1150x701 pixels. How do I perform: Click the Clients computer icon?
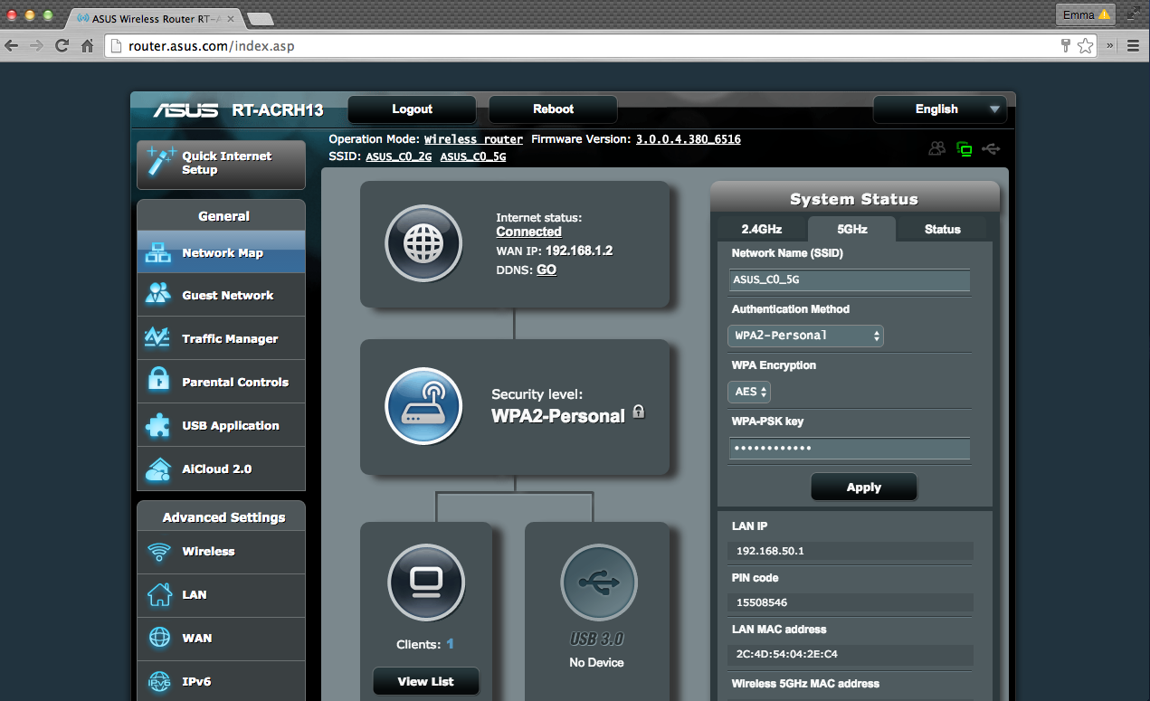pos(426,583)
